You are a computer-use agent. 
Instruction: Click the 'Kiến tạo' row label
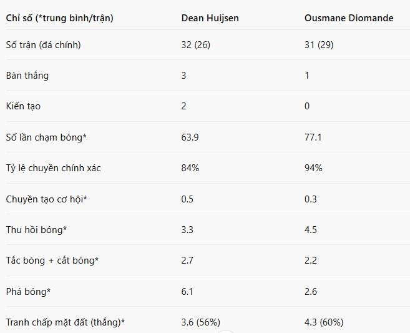click(23, 106)
